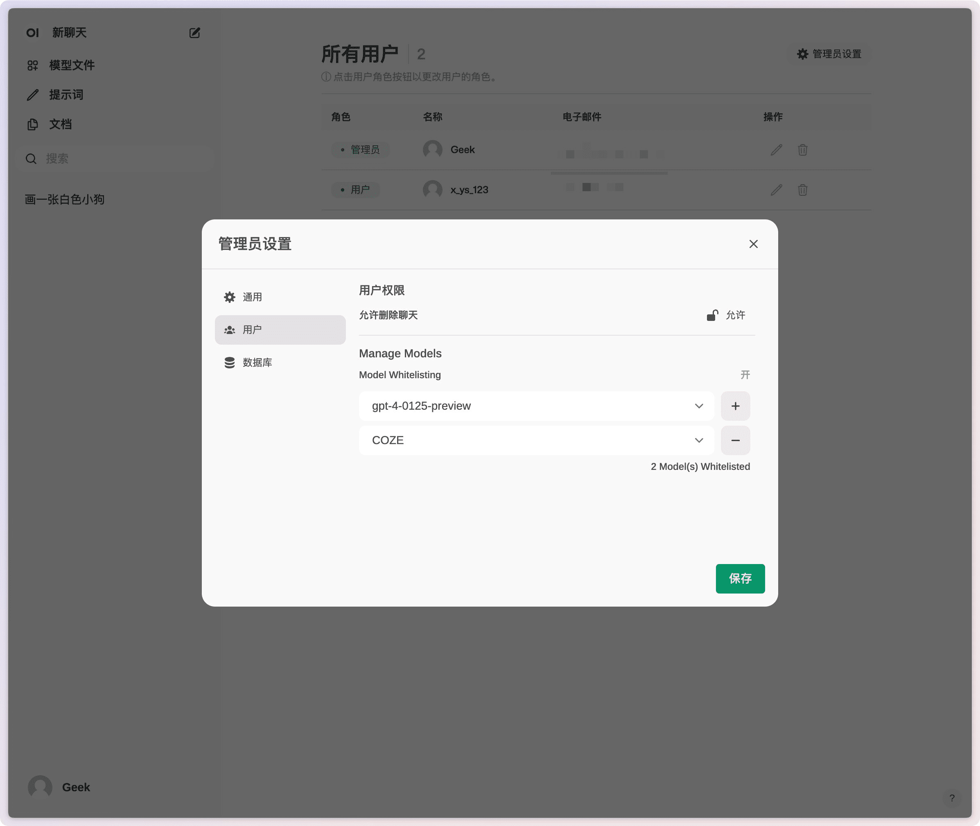Screen dimensions: 980x826
Task: Click the 角色 column header
Action: coord(341,117)
